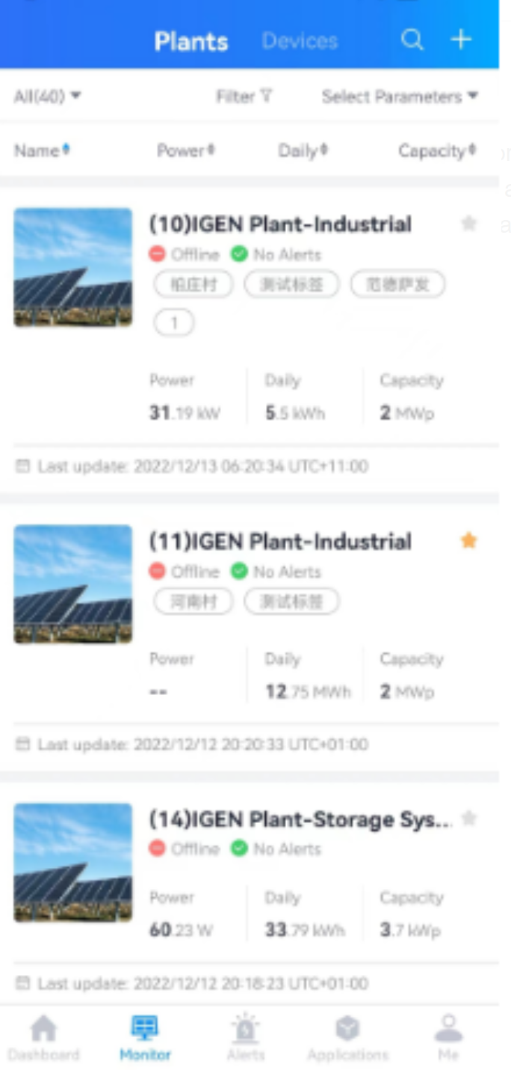Screen dimensions: 511x1070
Task: Favorite the (10)IGEN Plant-Industrial star
Action: tap(469, 223)
